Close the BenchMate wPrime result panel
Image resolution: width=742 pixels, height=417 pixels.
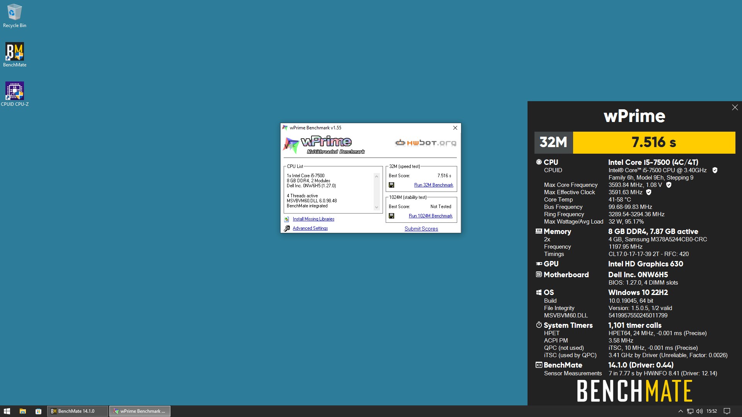pyautogui.click(x=735, y=107)
